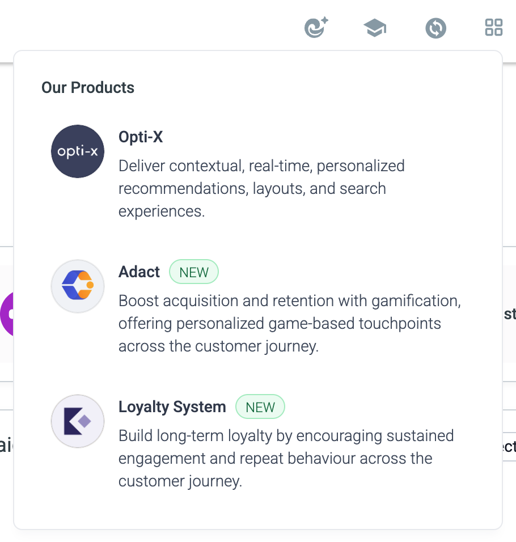
Task: Click the Loyalty System logo icon
Action: tap(78, 421)
